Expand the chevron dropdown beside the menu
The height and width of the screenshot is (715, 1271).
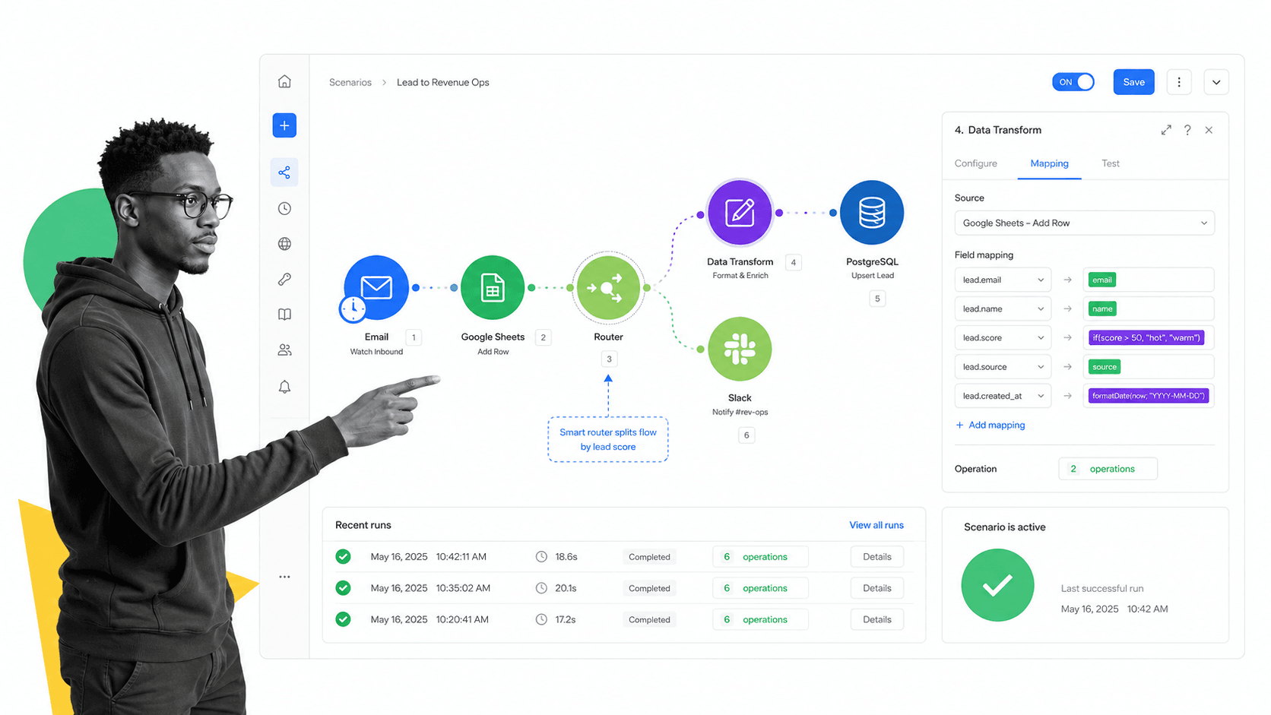[x=1216, y=82]
